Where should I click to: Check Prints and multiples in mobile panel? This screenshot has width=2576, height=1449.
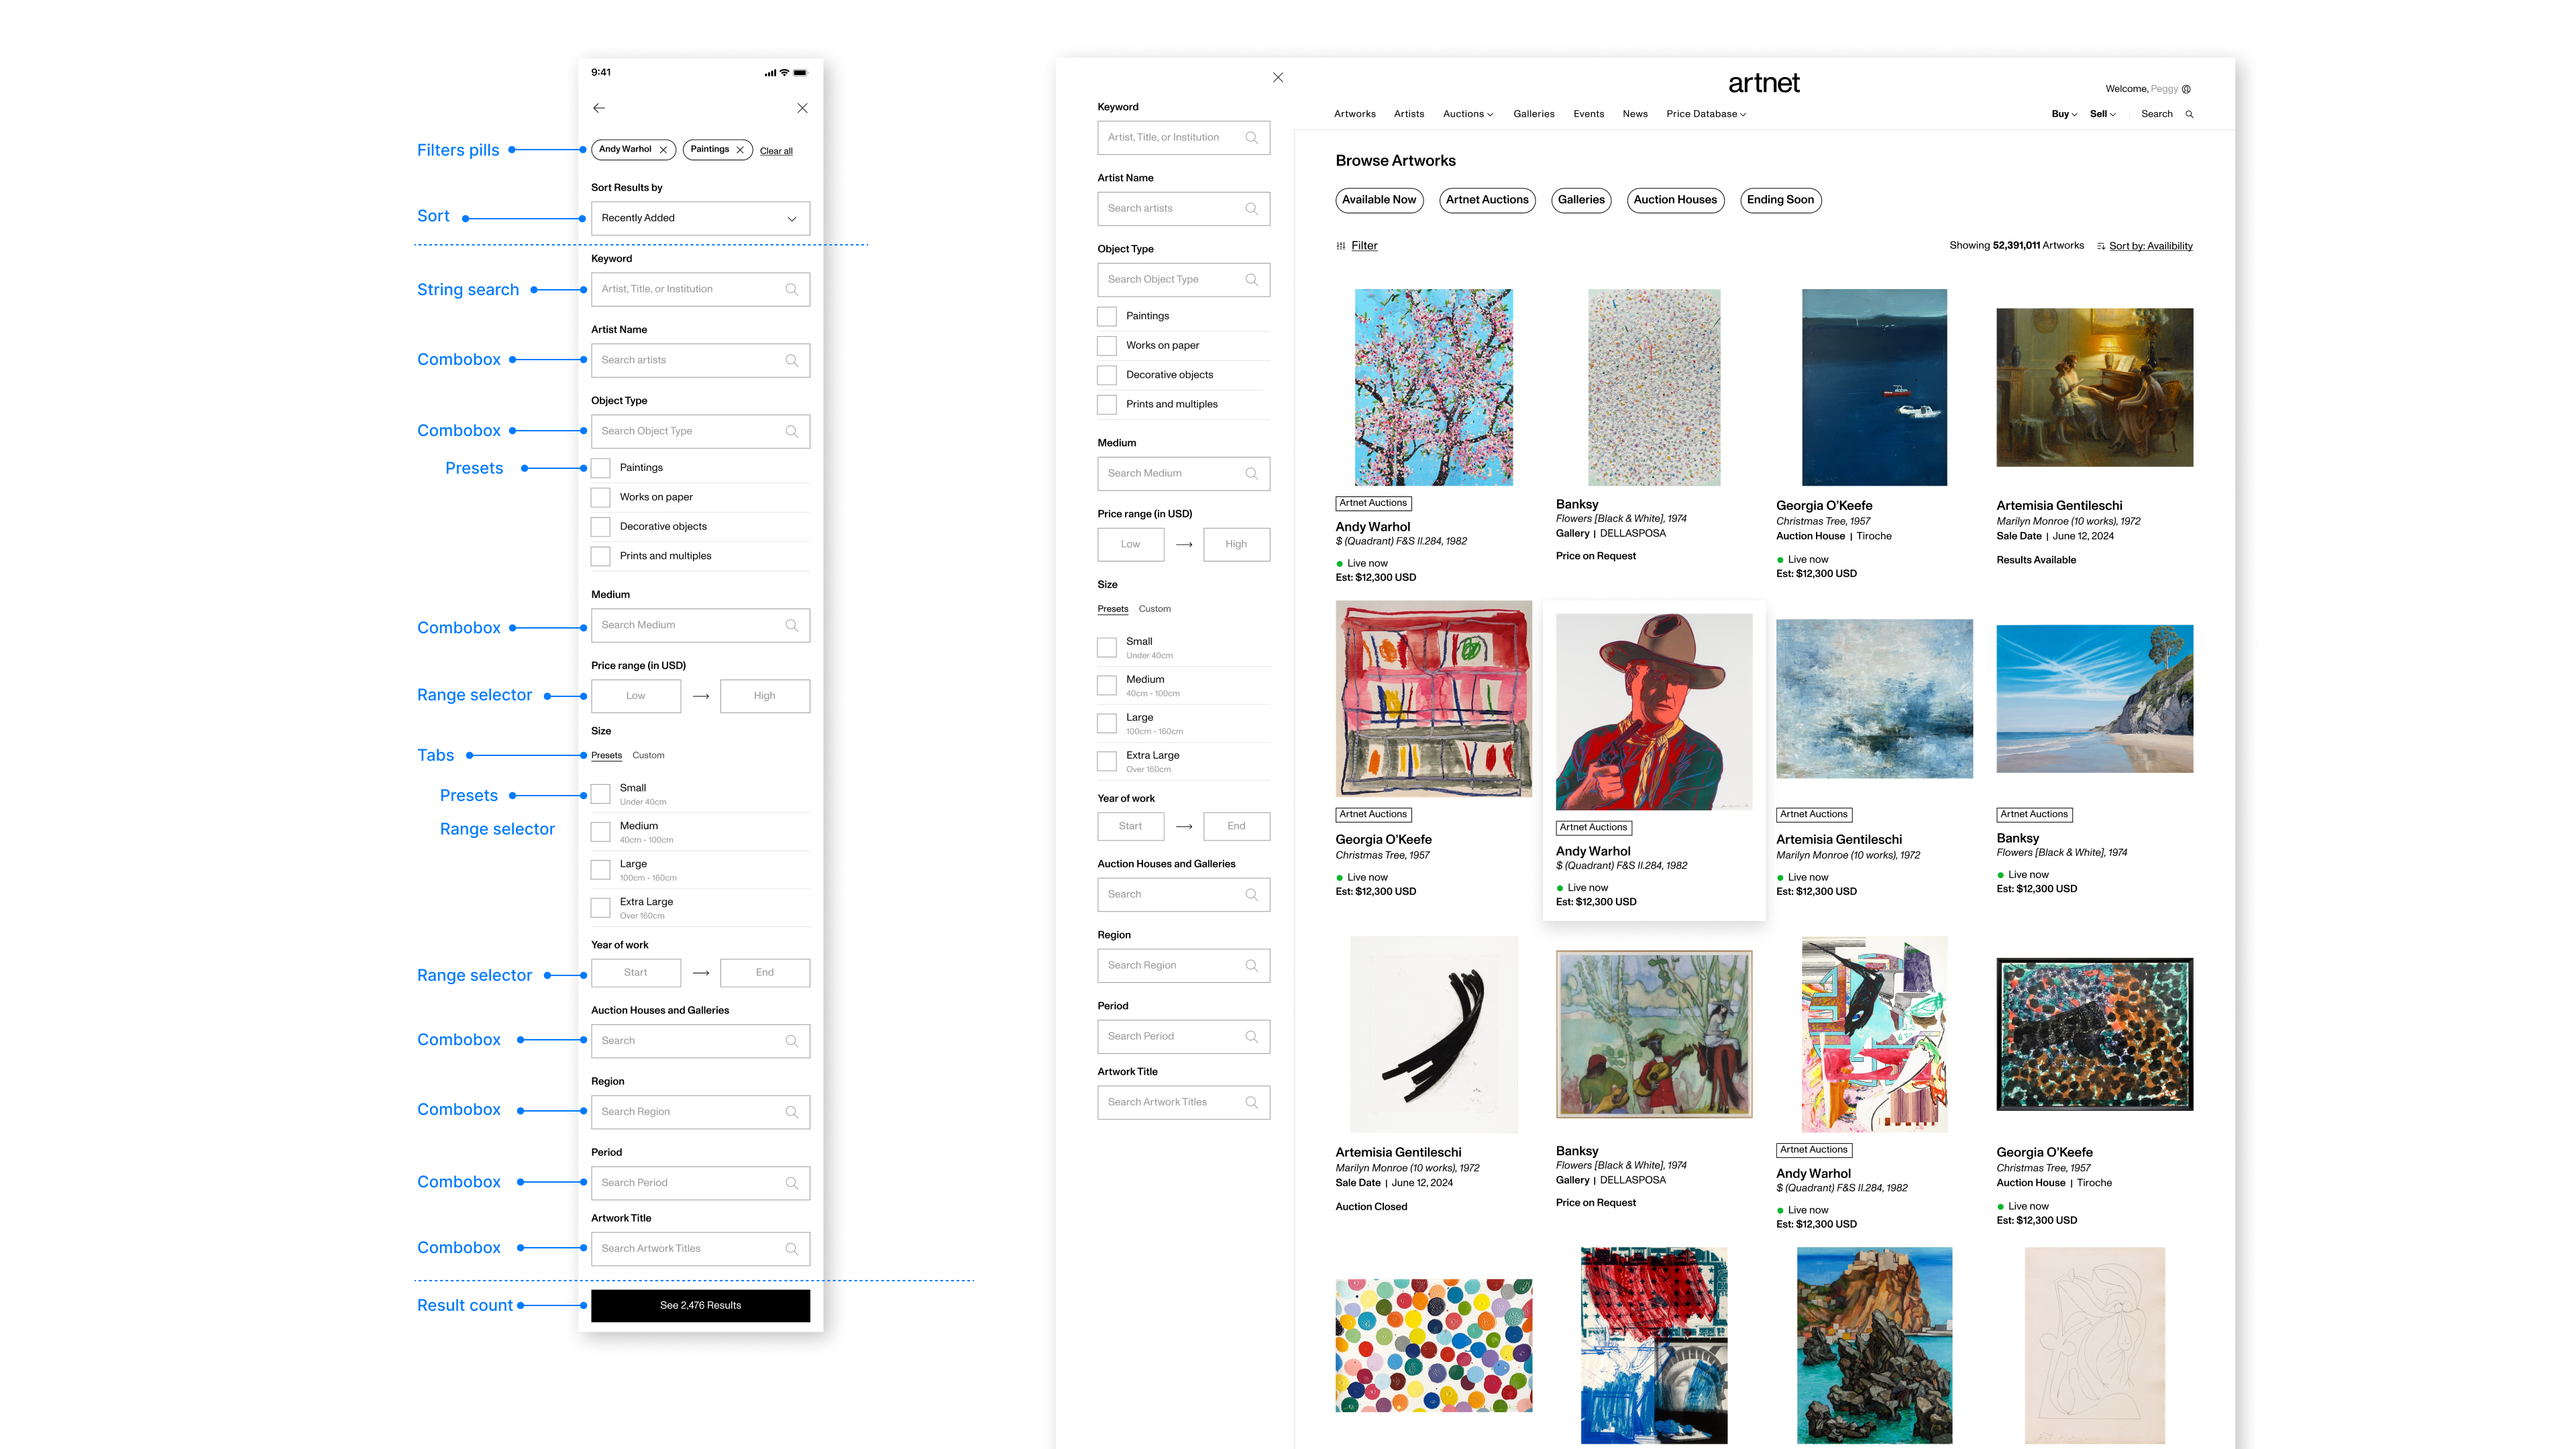(x=601, y=556)
